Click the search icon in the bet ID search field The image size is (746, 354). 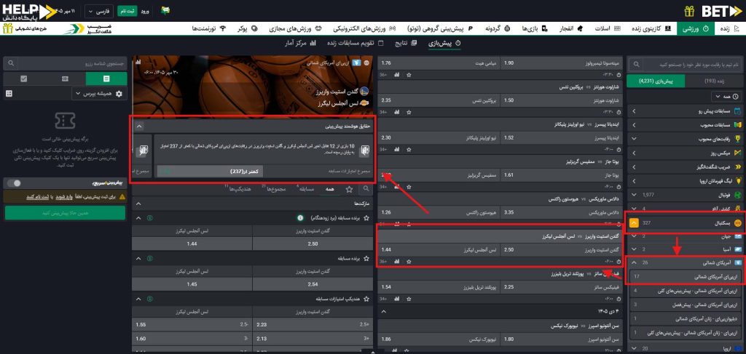coord(11,63)
